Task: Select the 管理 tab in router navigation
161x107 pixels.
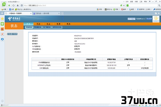Action: click(58, 24)
